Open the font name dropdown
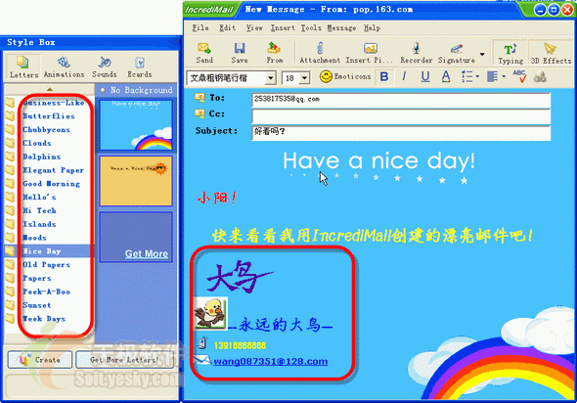 (x=271, y=78)
